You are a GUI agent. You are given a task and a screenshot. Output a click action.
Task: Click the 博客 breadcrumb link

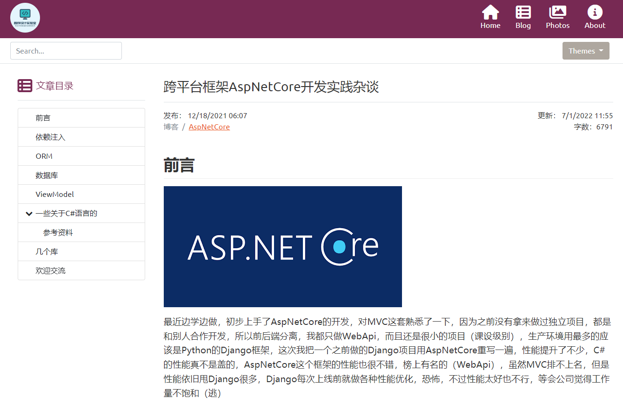[171, 127]
